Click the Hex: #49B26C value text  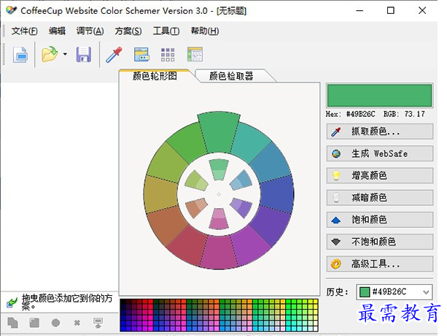[x=351, y=114]
